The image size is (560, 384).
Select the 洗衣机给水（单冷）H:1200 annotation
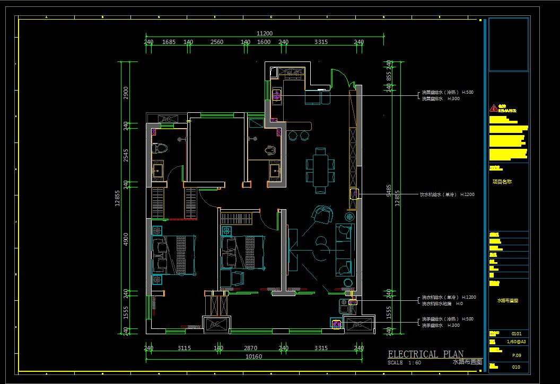(x=449, y=297)
